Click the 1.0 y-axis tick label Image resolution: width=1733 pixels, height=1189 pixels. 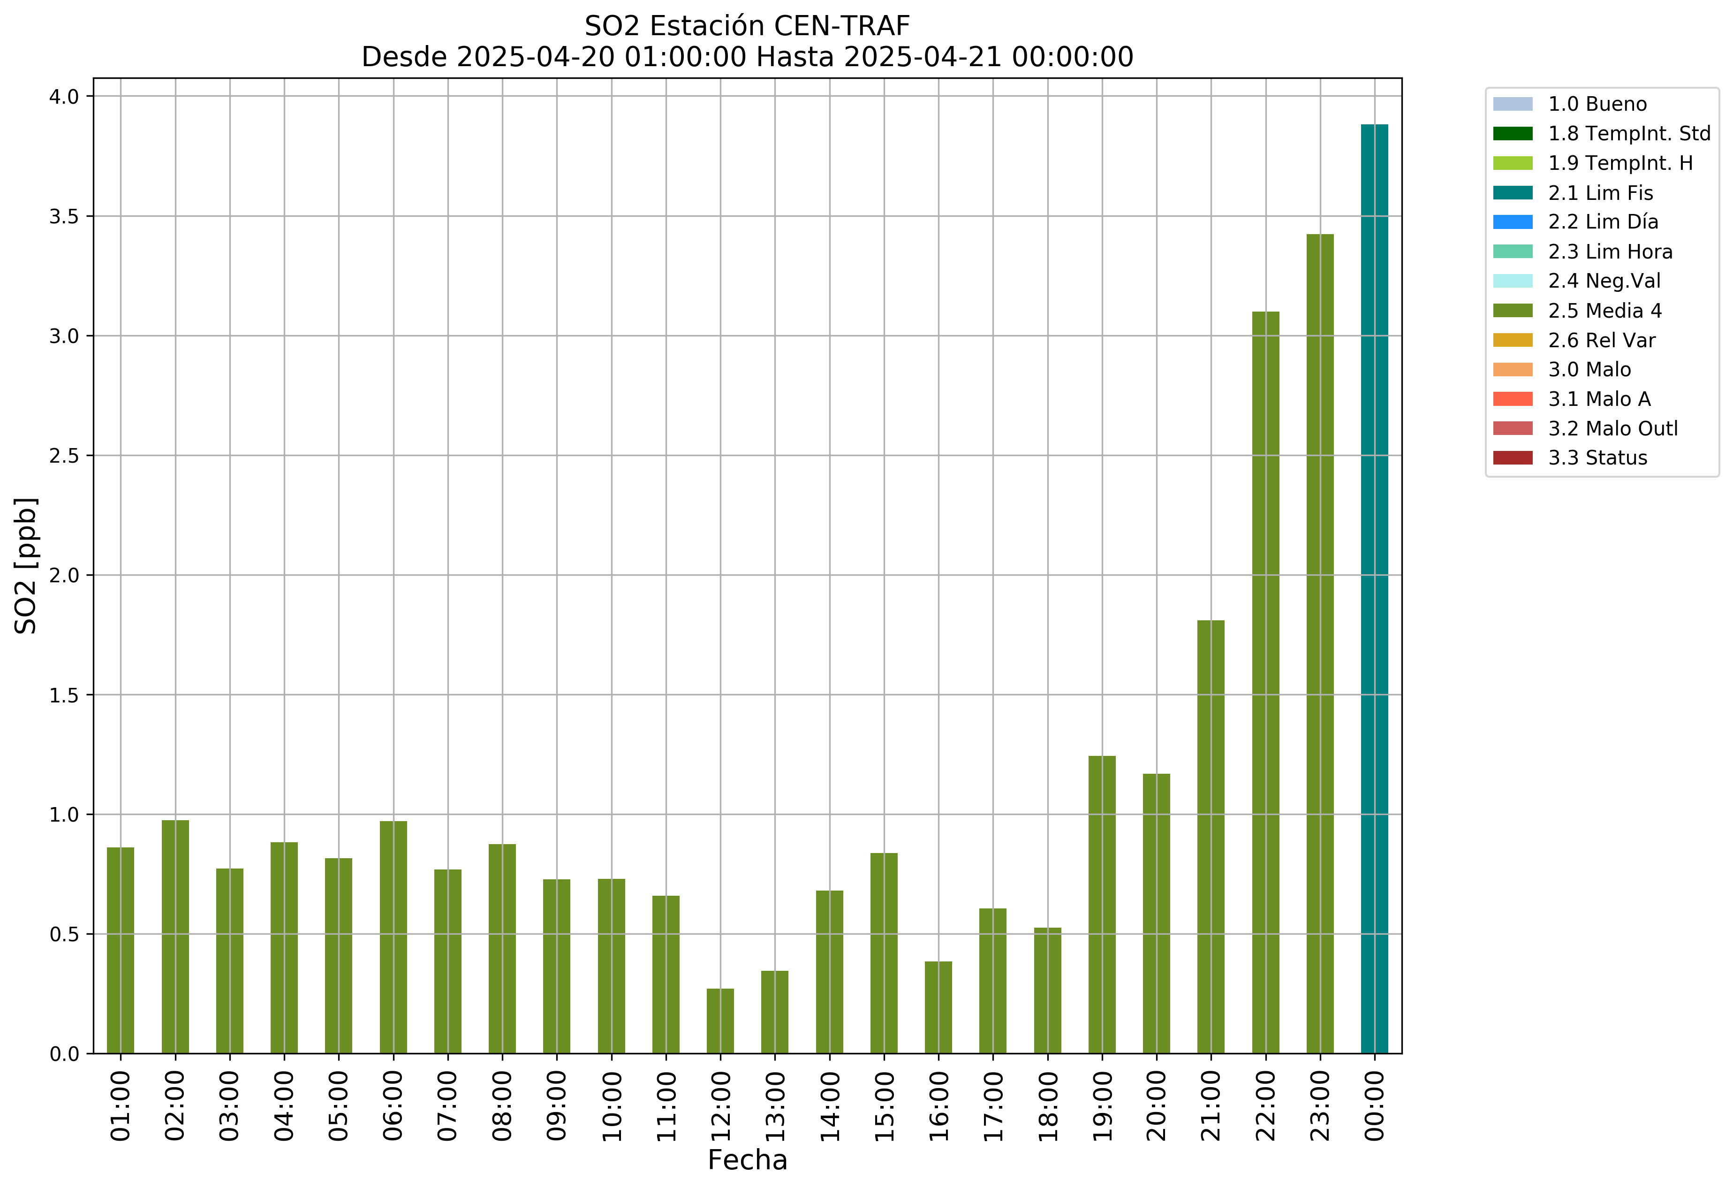(x=64, y=816)
